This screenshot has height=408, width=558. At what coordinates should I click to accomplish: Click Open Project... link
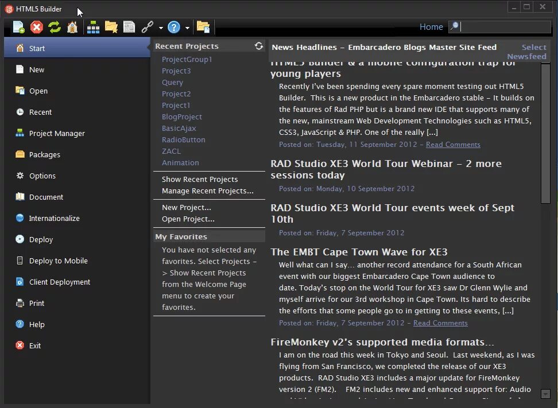(x=188, y=219)
